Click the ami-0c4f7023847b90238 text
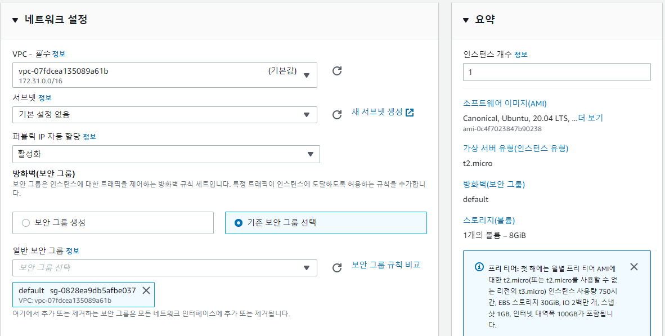The width and height of the screenshot is (665, 336). click(x=502, y=129)
